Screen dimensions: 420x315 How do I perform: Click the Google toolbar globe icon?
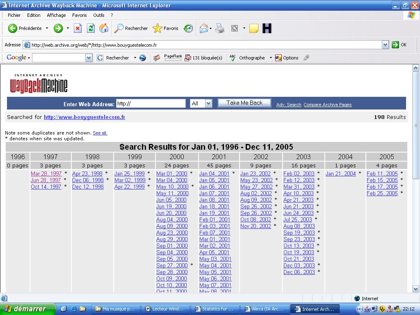point(143,57)
